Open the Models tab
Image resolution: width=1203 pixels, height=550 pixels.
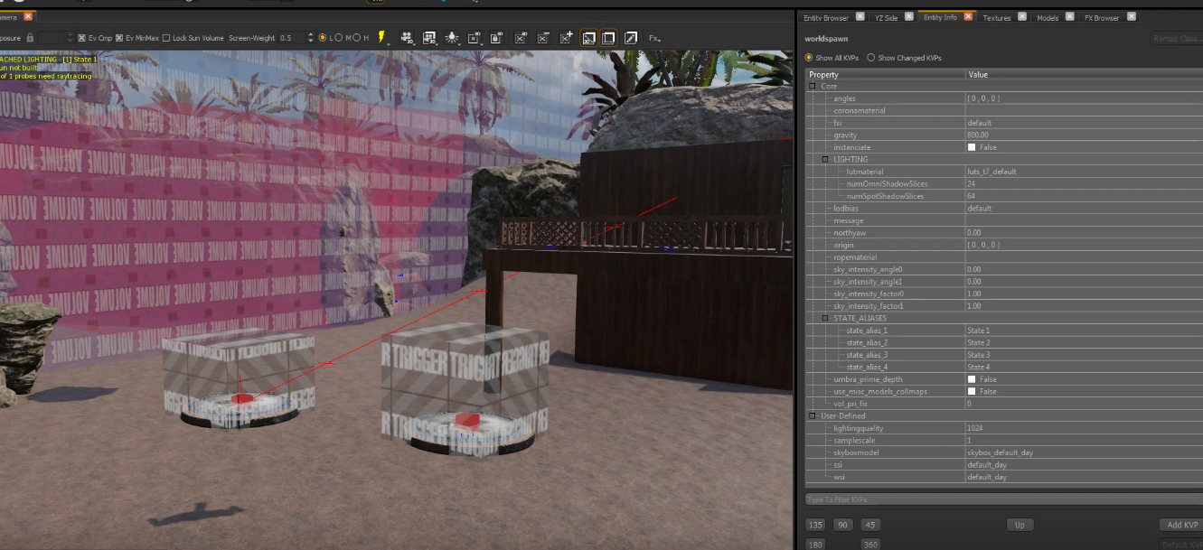pos(1047,17)
